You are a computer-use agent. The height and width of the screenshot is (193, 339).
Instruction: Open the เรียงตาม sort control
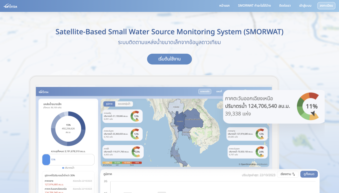pos(288,174)
